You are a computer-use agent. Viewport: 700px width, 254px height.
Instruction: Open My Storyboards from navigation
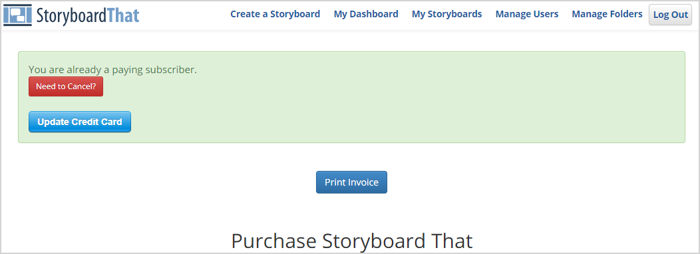[x=447, y=14]
